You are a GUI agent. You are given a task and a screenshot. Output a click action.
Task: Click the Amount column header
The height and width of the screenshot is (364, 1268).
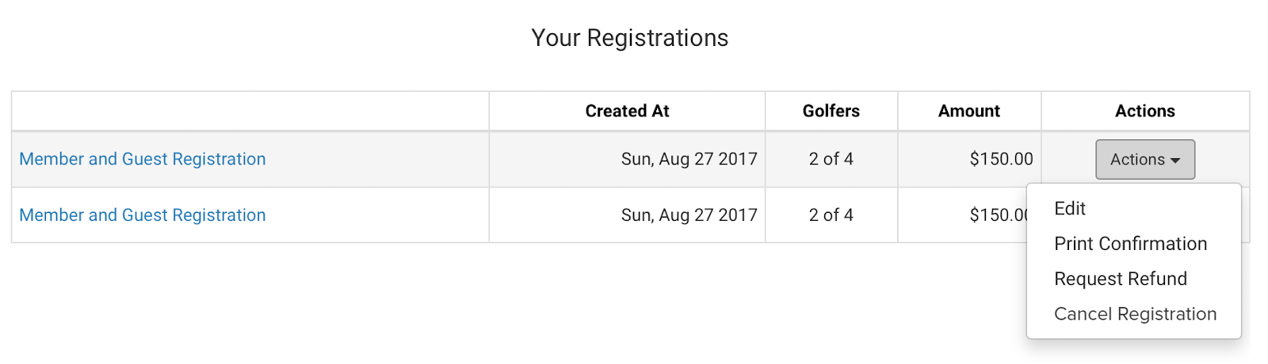[x=969, y=112]
